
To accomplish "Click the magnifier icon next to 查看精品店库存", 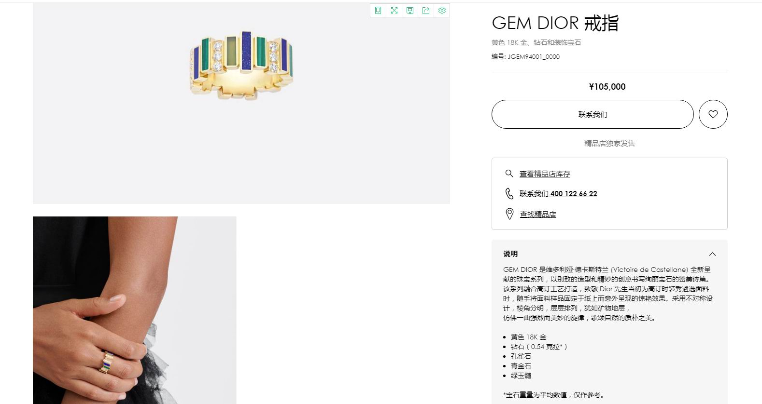I will [509, 174].
